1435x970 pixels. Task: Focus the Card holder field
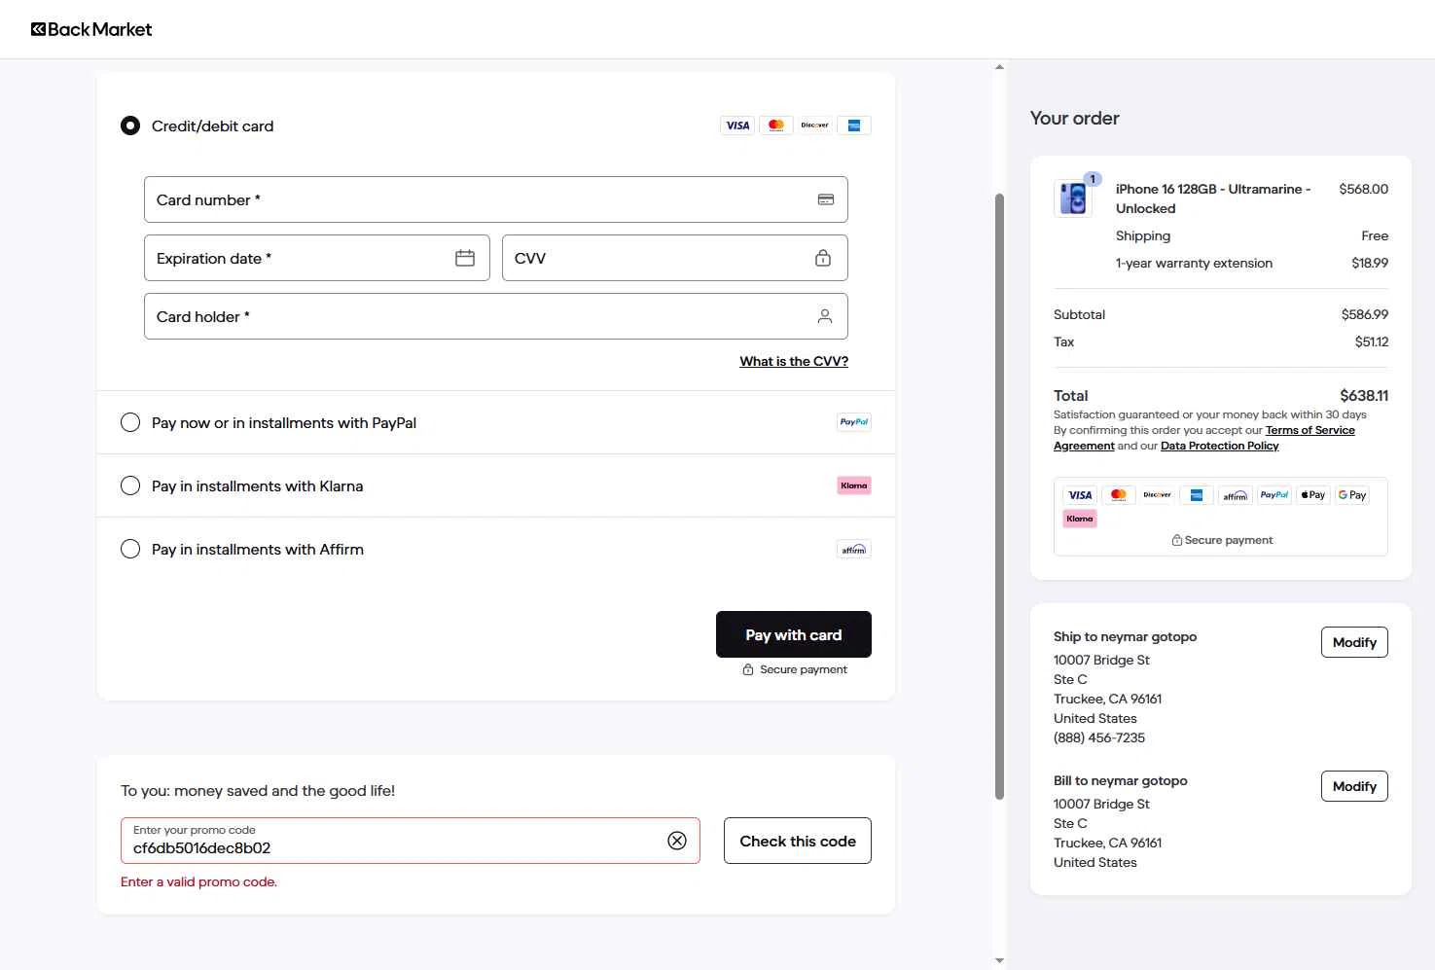[496, 316]
